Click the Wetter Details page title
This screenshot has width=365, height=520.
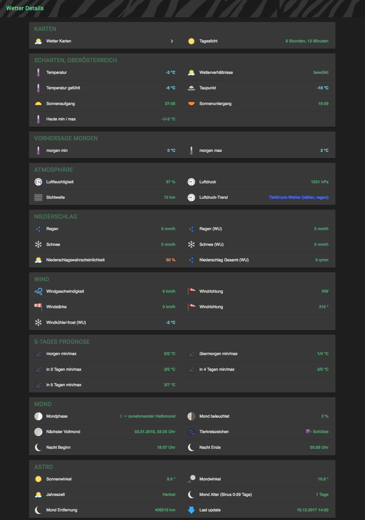pyautogui.click(x=25, y=8)
